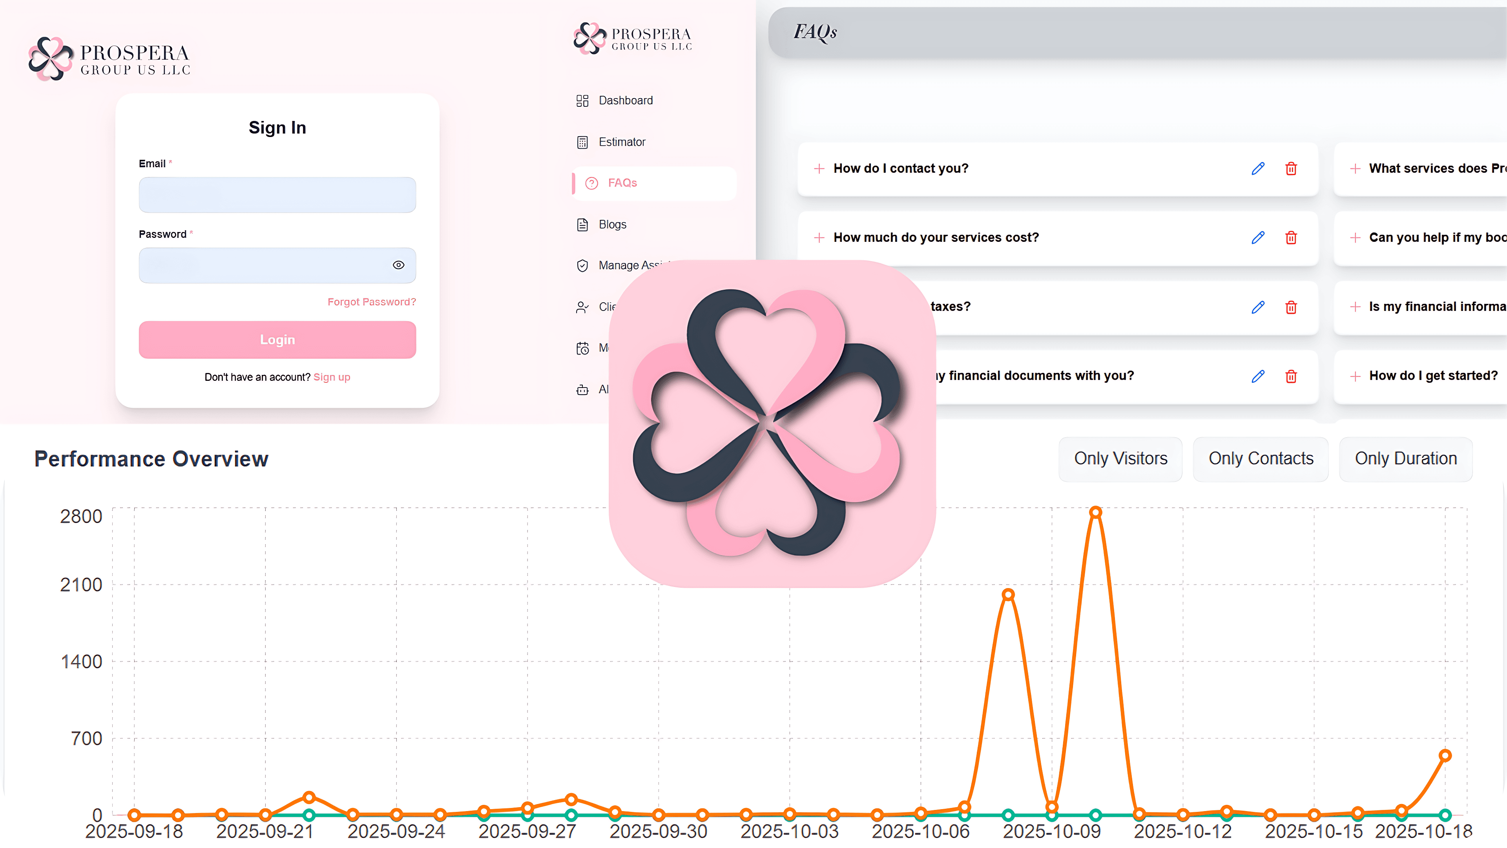Edit the 'financial documents with you?' FAQ
The image size is (1507, 848).
(1258, 376)
